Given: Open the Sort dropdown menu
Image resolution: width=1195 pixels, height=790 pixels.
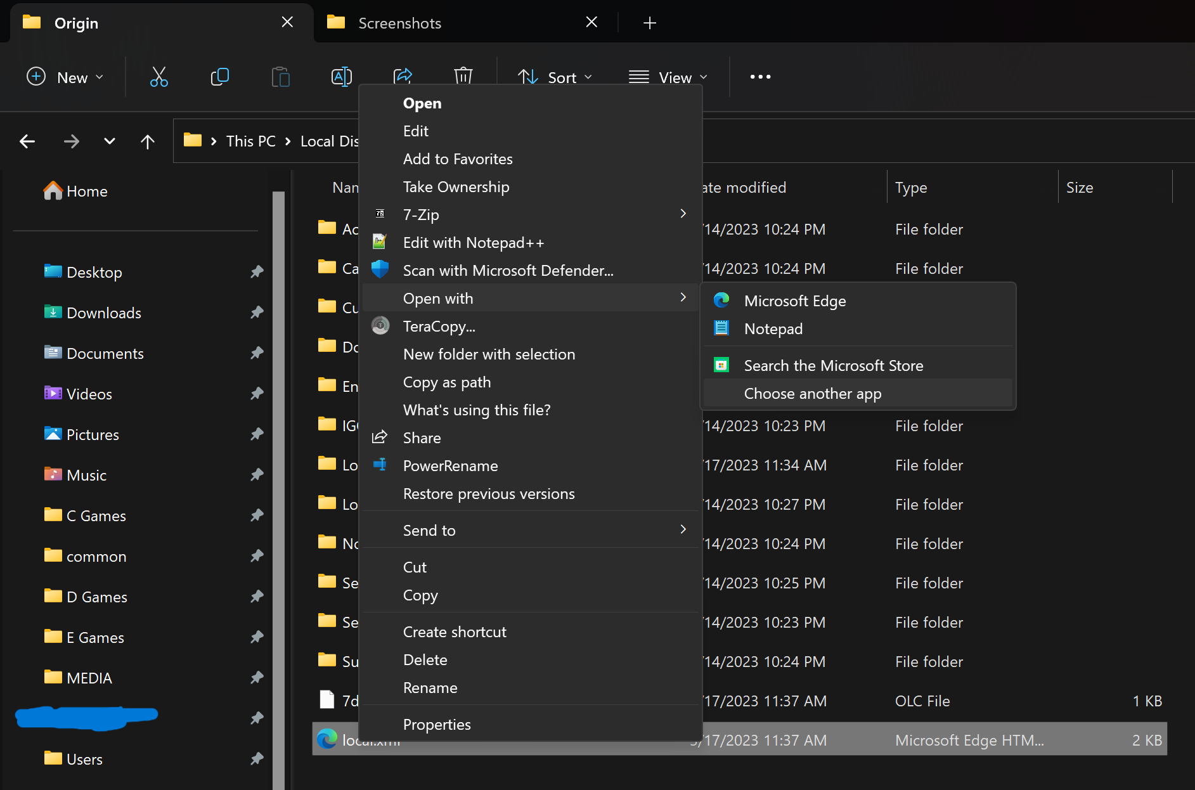Looking at the screenshot, I should point(555,77).
